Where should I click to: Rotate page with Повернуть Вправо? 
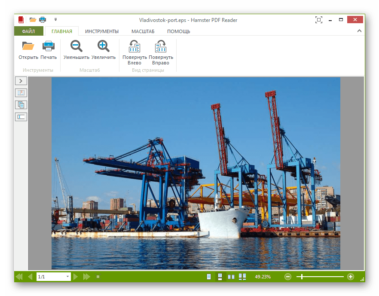pos(161,46)
